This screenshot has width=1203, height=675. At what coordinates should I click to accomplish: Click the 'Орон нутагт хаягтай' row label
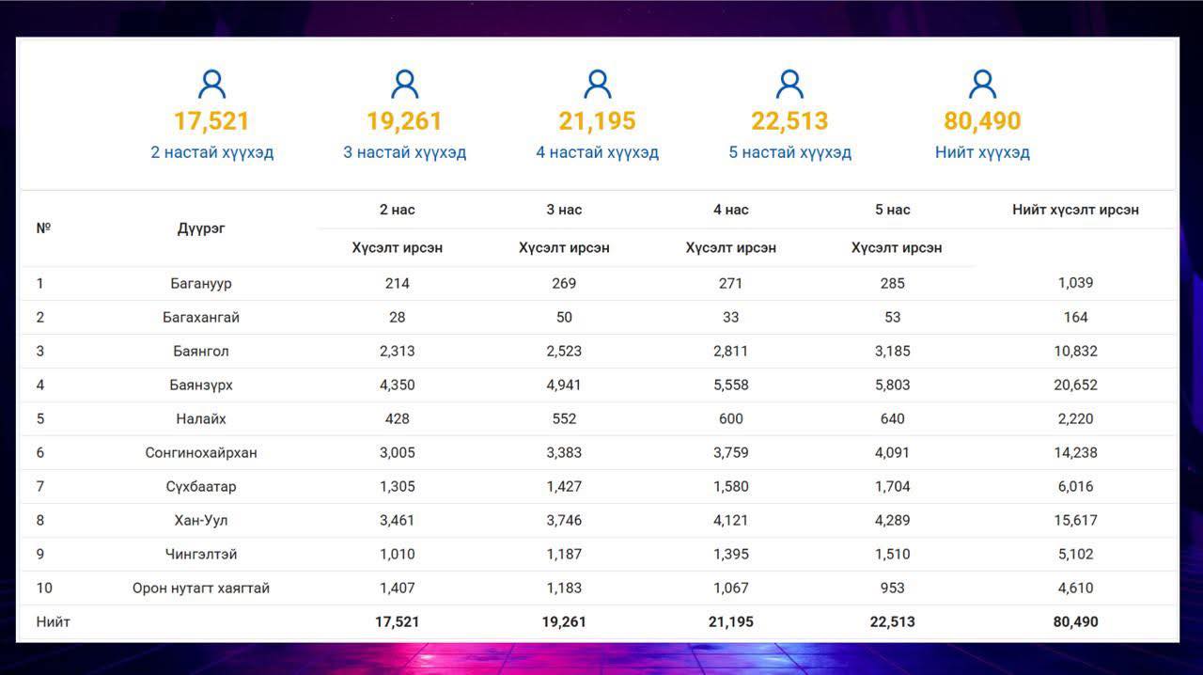click(x=201, y=588)
